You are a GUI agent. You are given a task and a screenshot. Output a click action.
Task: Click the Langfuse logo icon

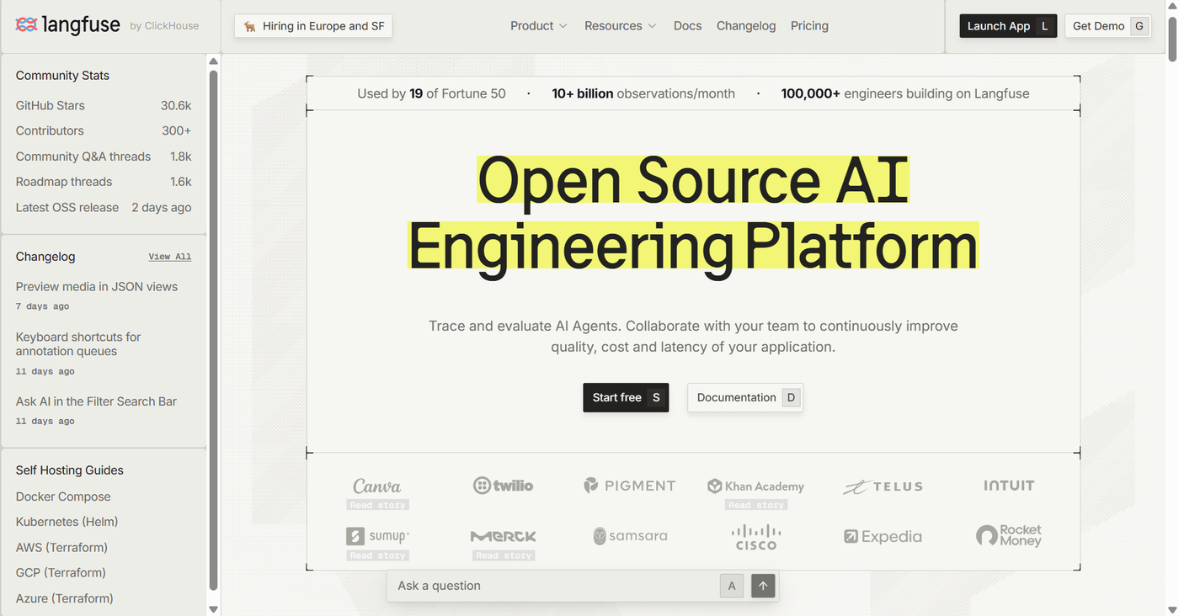point(26,25)
